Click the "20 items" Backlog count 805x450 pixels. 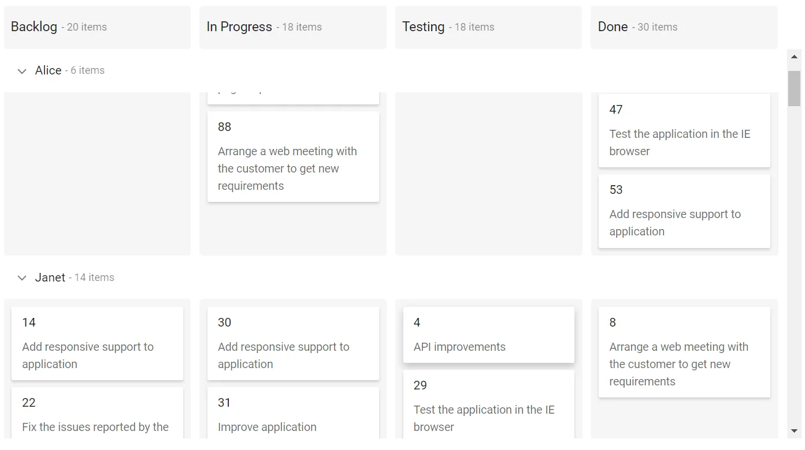coord(87,27)
